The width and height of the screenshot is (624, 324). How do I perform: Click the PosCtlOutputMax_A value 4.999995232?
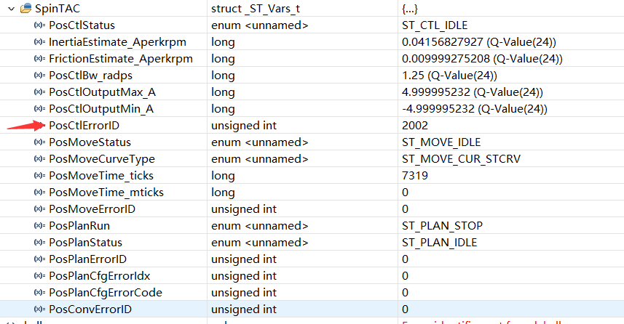tap(473, 92)
